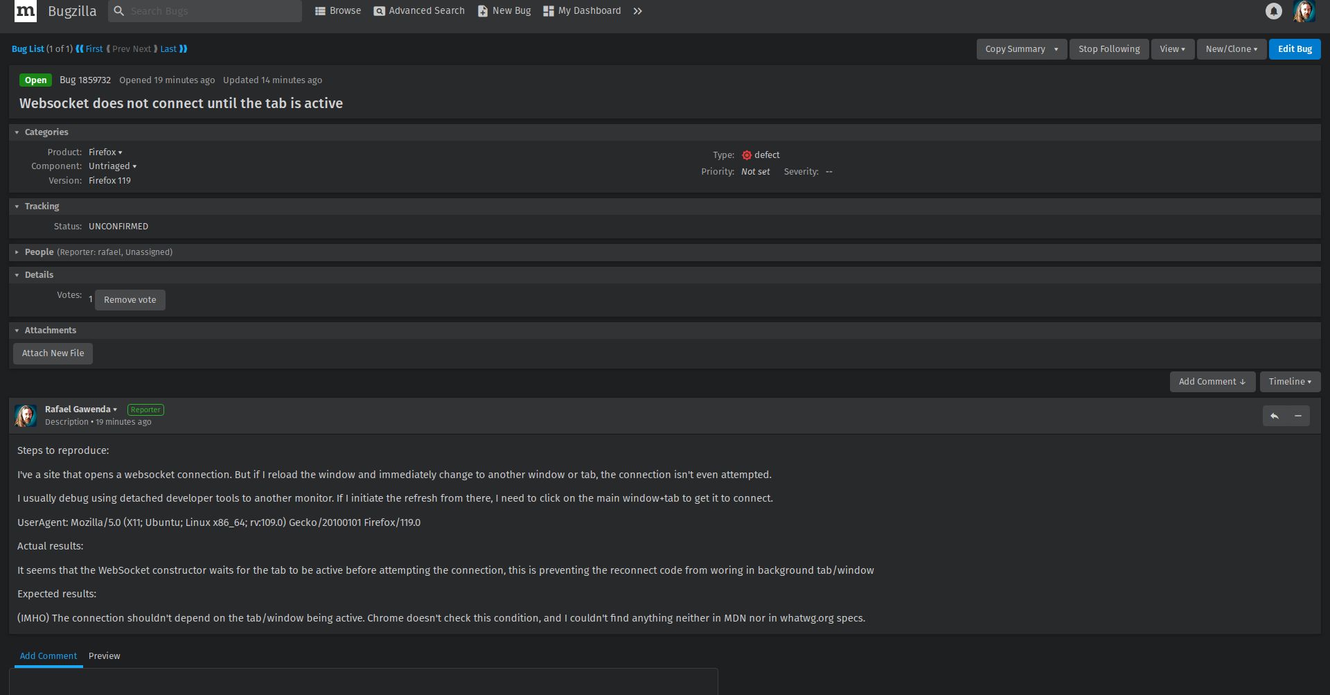Image resolution: width=1330 pixels, height=695 pixels.
Task: Click the Reporter badge
Action: (x=145, y=410)
